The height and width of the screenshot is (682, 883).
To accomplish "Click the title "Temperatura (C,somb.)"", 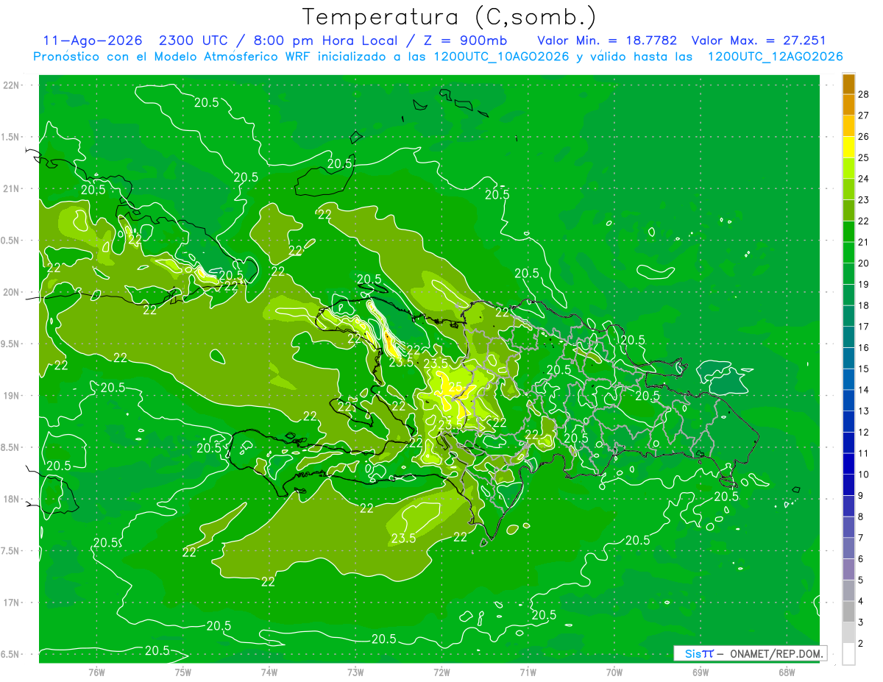I will coord(450,18).
